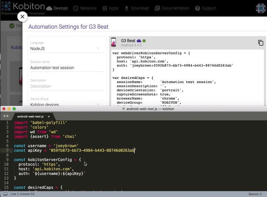
Task: Click the purple cloud icon beside G3 Beat
Action: [139, 41]
